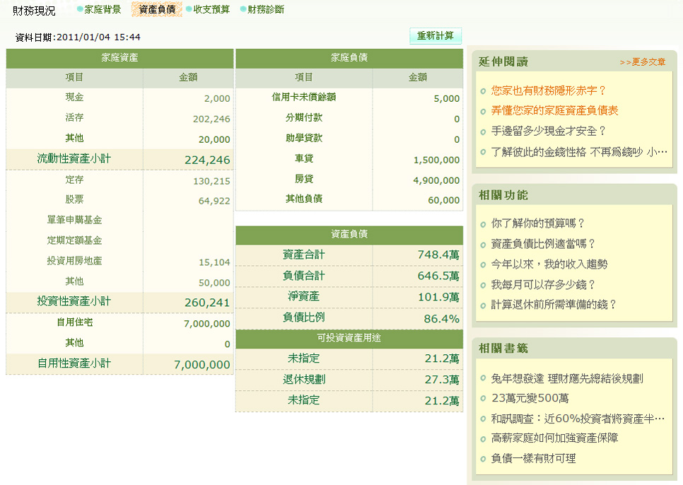Screen dimensions: 683x485
Task: Open 高薪家庭如何加強資產保障 bookmark
Action: click(x=554, y=438)
